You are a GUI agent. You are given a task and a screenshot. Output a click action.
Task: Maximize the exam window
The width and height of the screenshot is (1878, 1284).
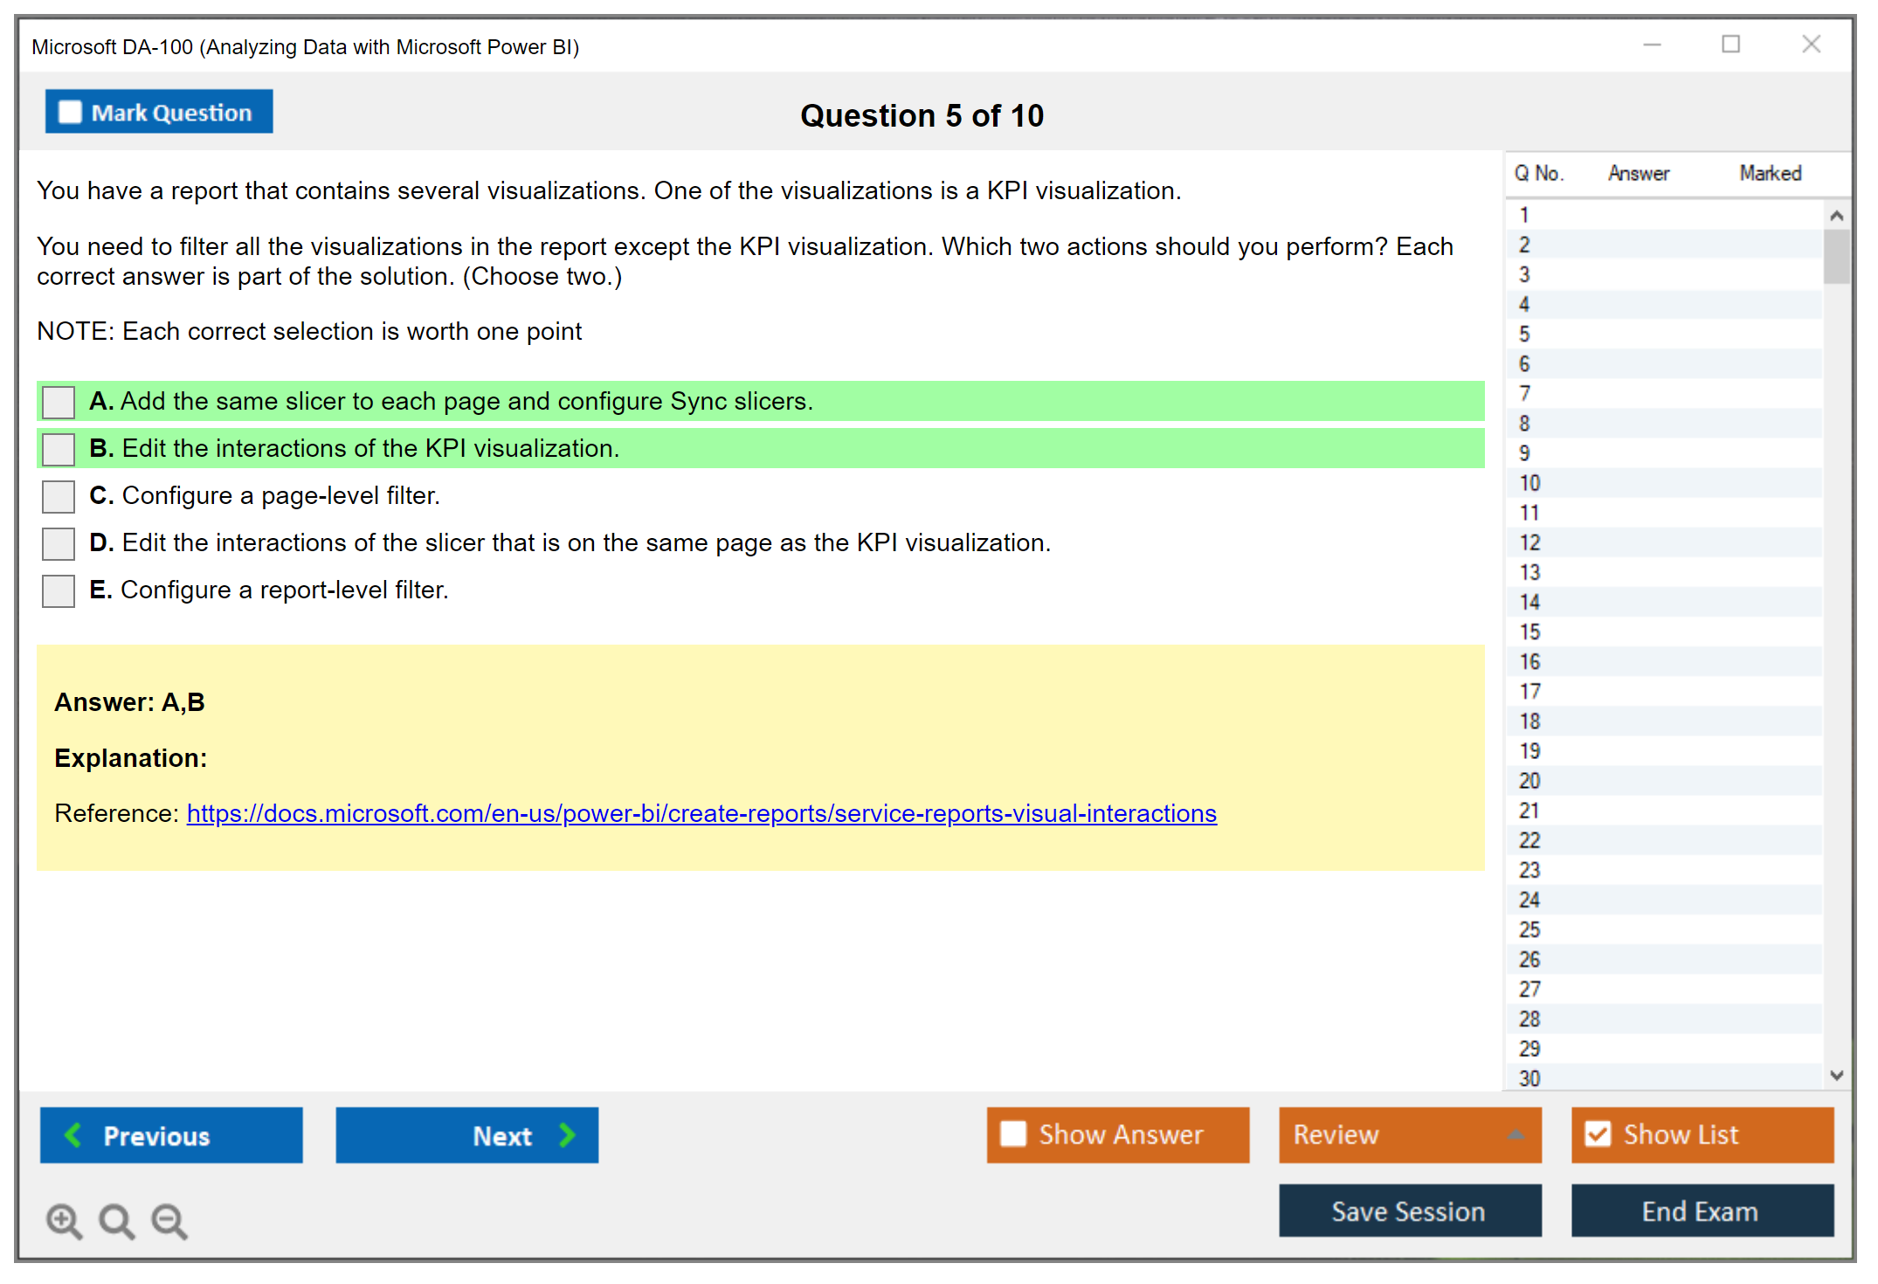(1730, 45)
